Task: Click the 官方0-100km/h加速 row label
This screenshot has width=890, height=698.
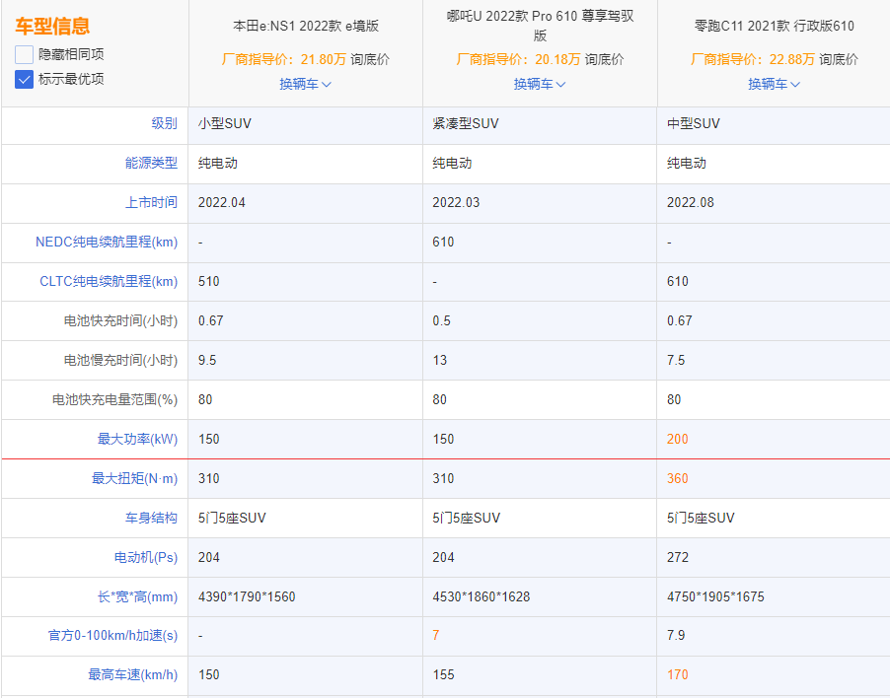Action: (x=113, y=636)
